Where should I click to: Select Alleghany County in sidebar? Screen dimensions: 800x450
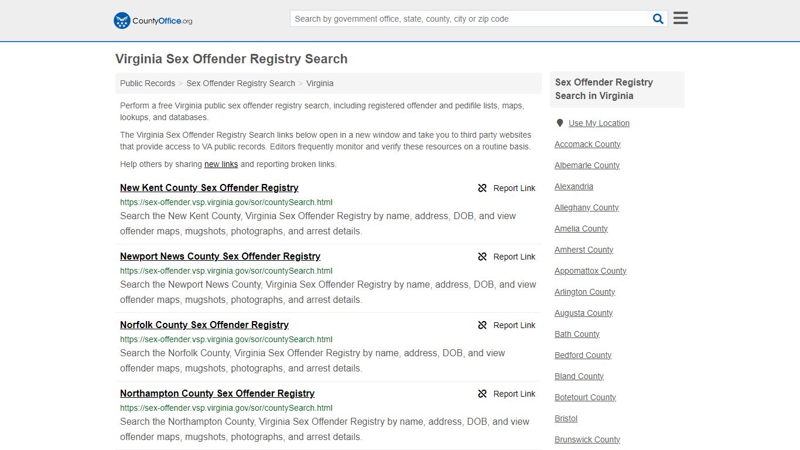coord(587,207)
